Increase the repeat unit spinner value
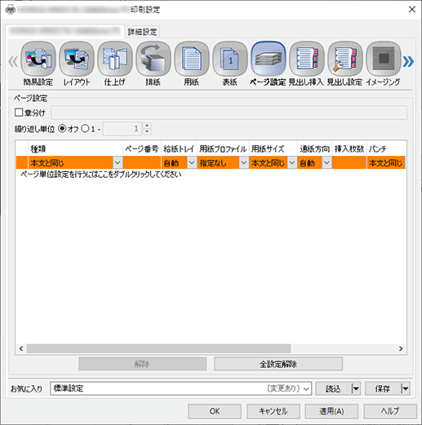Screen dimensions: 422x425 [147, 126]
